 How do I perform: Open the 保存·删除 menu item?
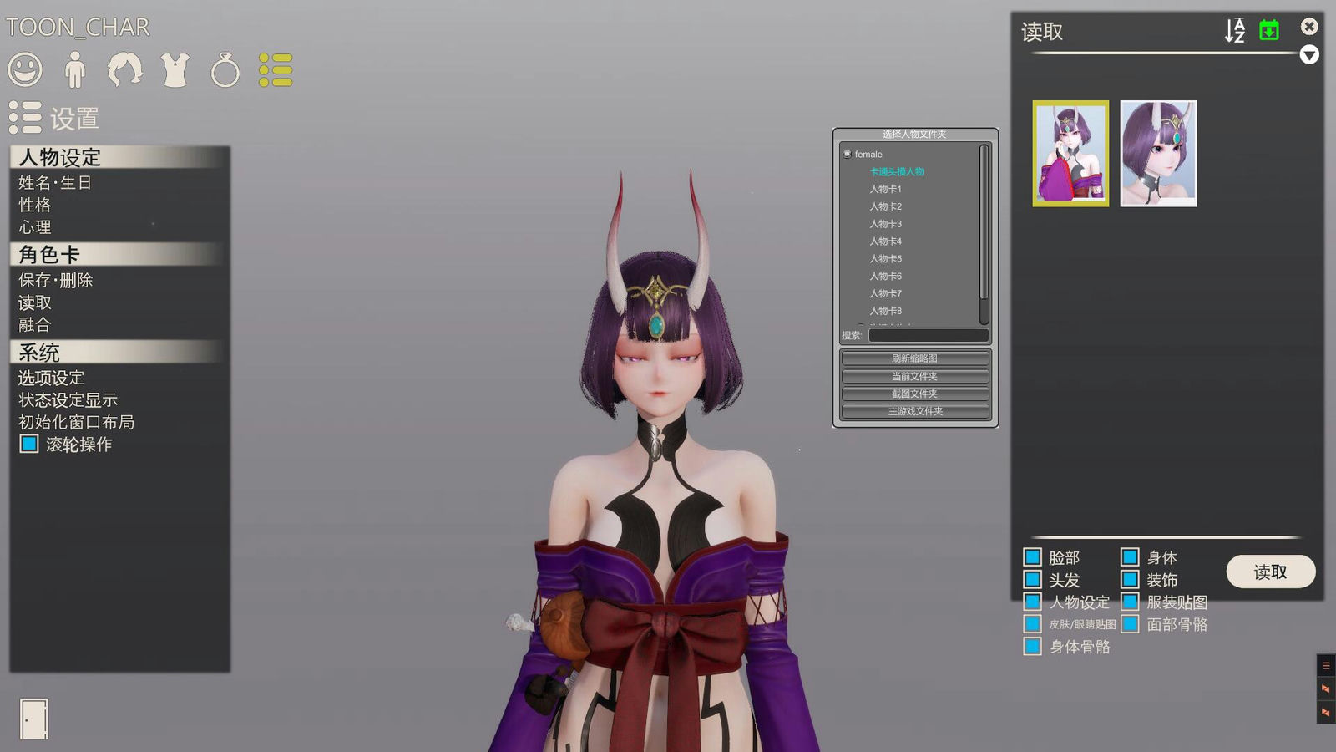(55, 281)
